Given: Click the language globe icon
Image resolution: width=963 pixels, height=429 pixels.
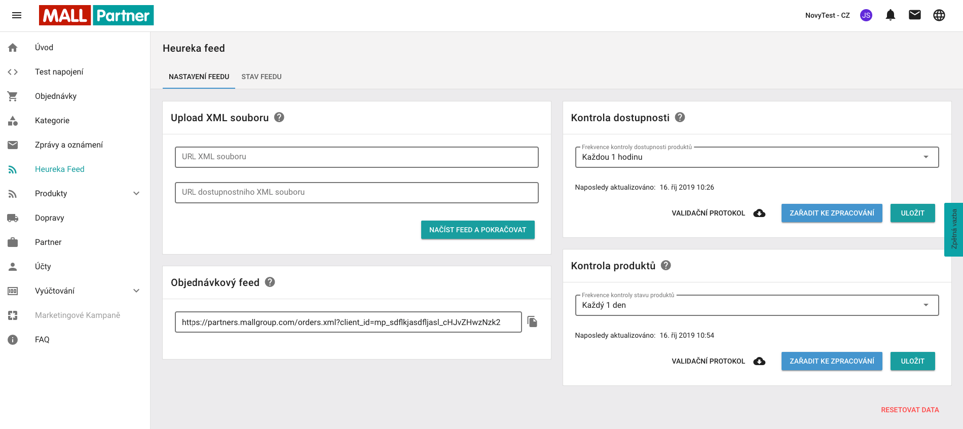Looking at the screenshot, I should click(x=939, y=15).
